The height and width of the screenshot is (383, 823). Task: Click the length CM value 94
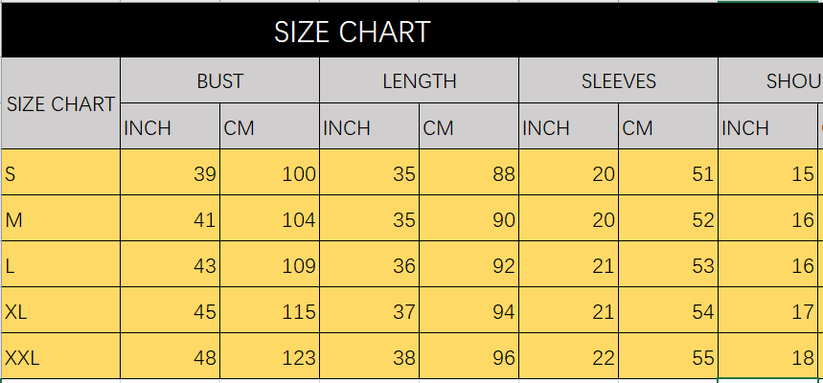[469, 310]
